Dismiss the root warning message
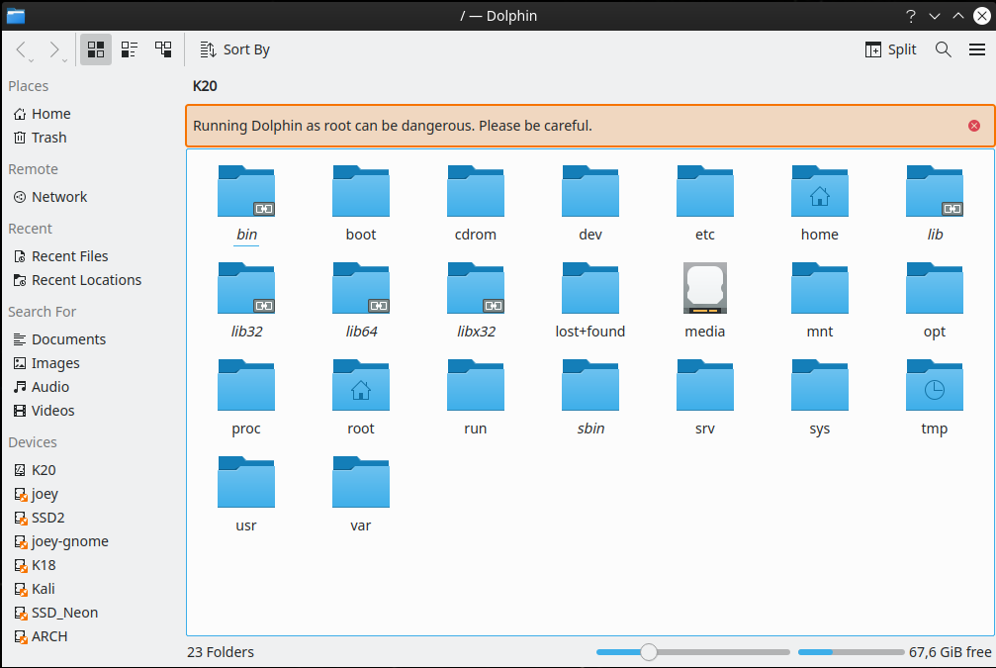 (973, 126)
